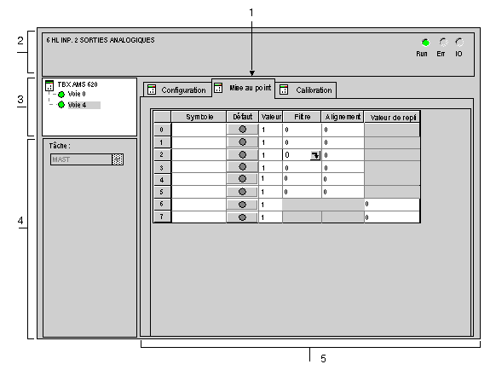Select Voie 4 in the channel tree

[77, 105]
